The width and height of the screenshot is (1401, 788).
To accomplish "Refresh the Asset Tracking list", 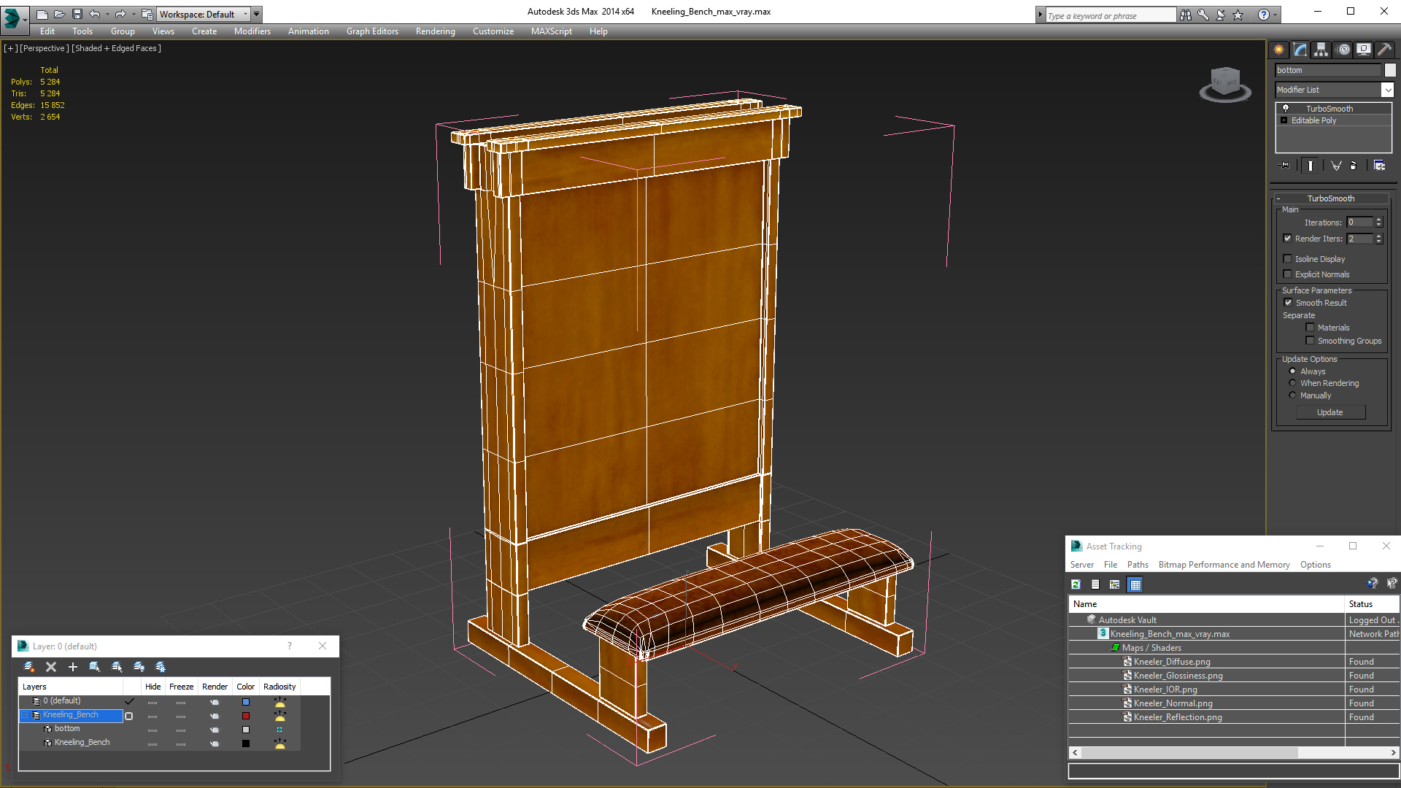I will [x=1076, y=584].
